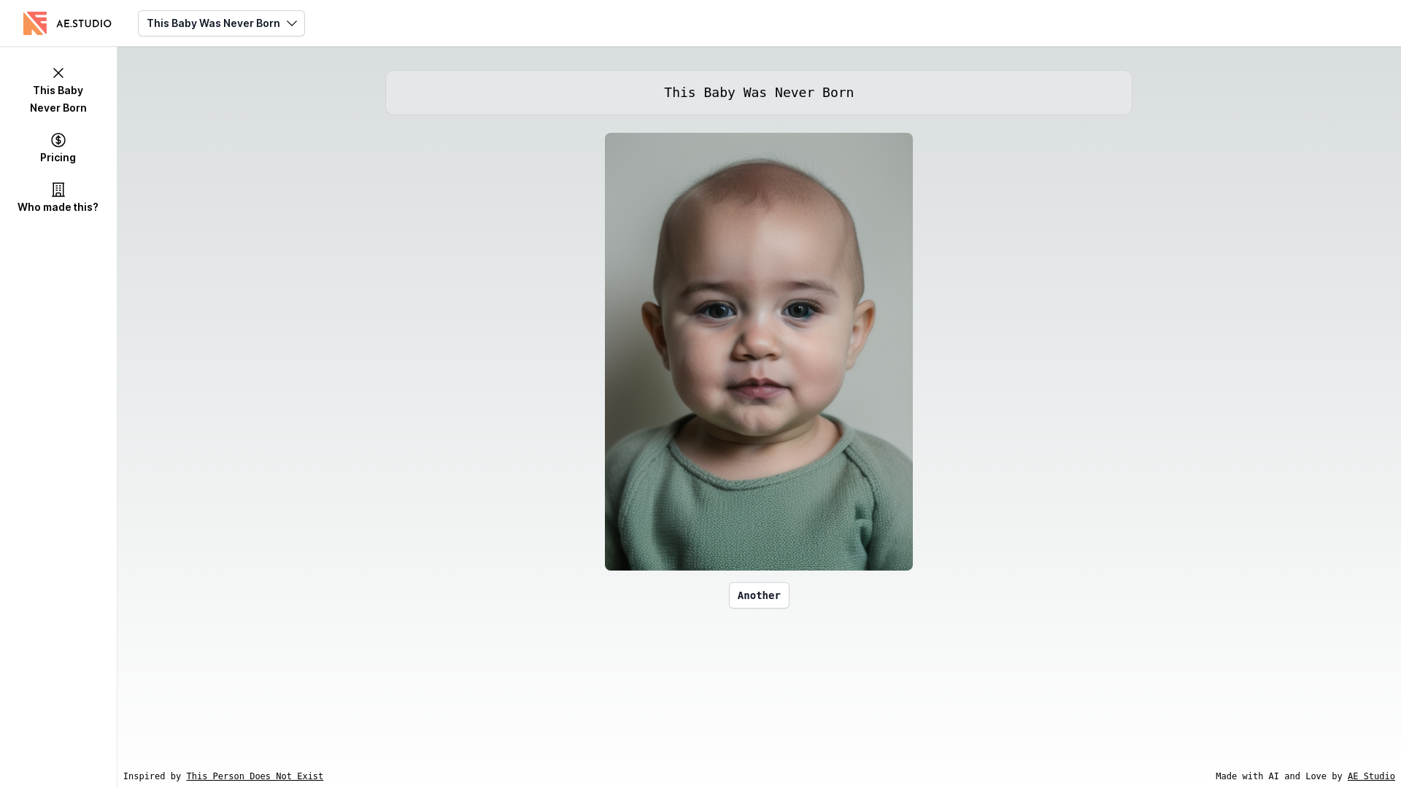The height and width of the screenshot is (788, 1401).
Task: Open the Pricing sidebar label
Action: (58, 158)
